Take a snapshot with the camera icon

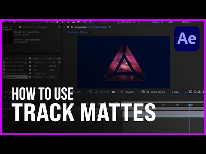pos(113,92)
